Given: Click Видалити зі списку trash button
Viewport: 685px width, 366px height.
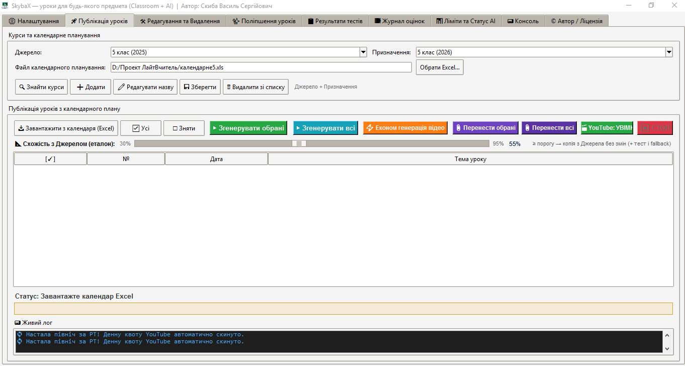Looking at the screenshot, I should (255, 87).
